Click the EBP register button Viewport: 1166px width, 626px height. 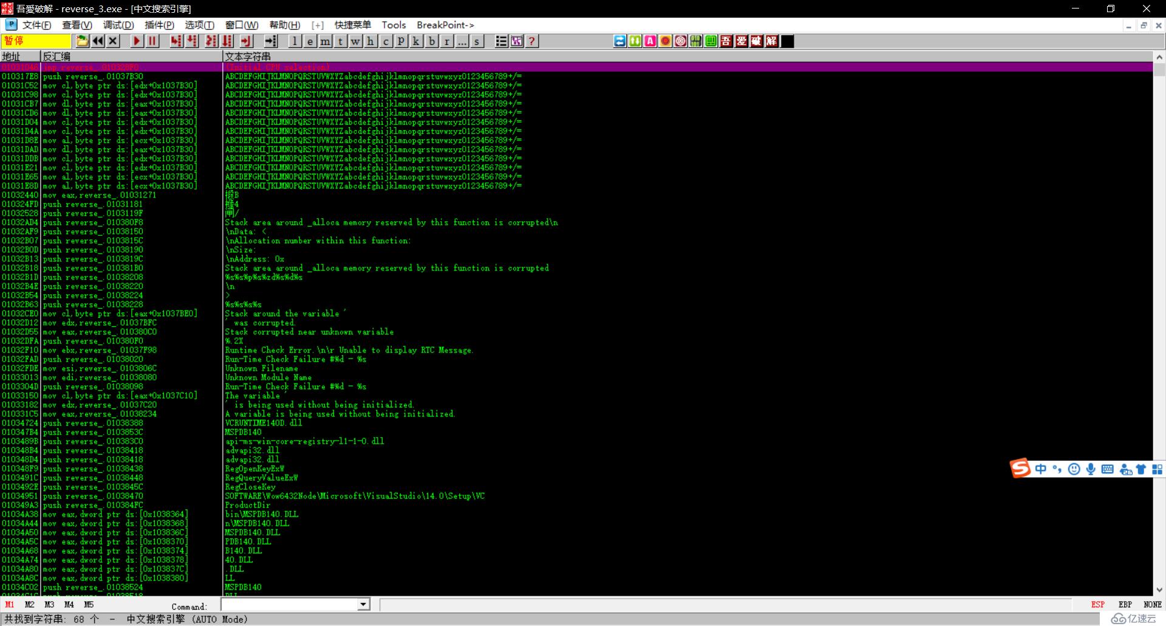pos(1125,604)
